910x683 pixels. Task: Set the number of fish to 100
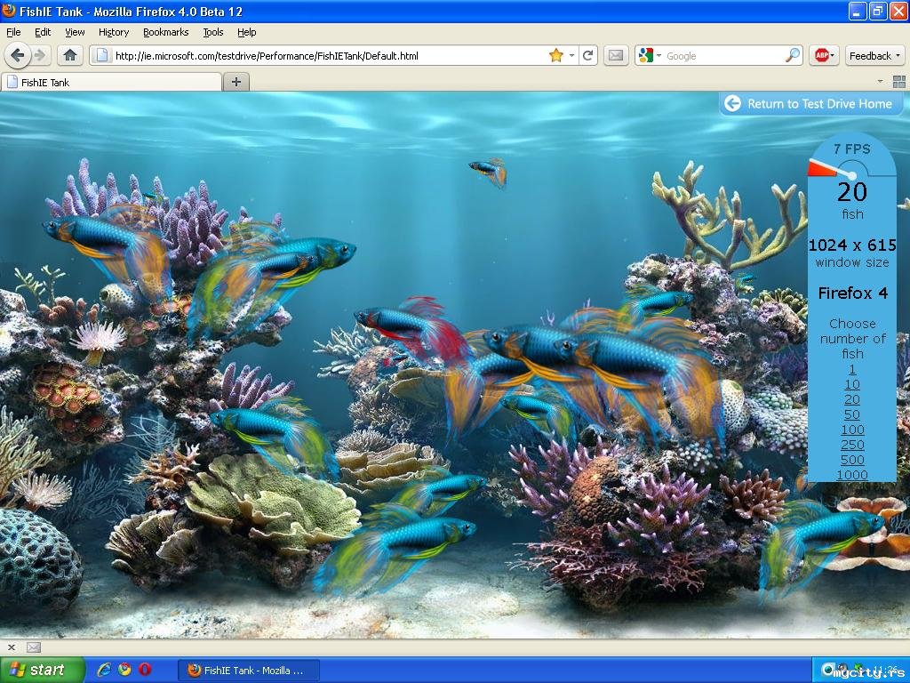(852, 430)
